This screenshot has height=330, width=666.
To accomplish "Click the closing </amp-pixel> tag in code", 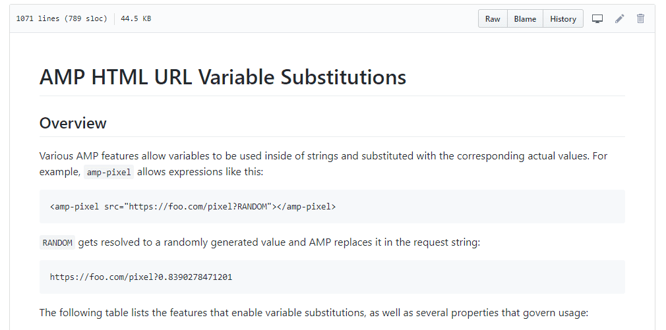I will 304,206.
